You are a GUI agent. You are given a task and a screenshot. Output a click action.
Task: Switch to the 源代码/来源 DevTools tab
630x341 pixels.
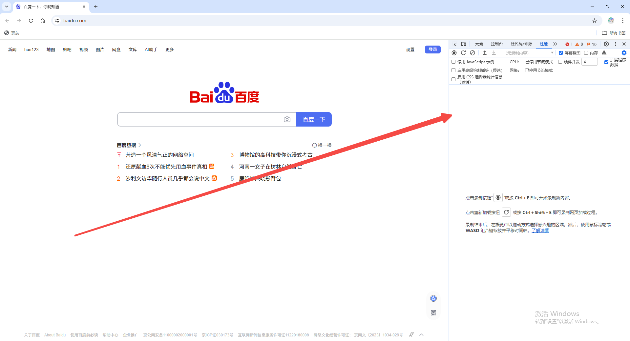point(521,44)
